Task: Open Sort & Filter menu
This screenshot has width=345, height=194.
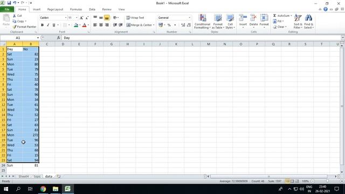Action: click(x=298, y=22)
